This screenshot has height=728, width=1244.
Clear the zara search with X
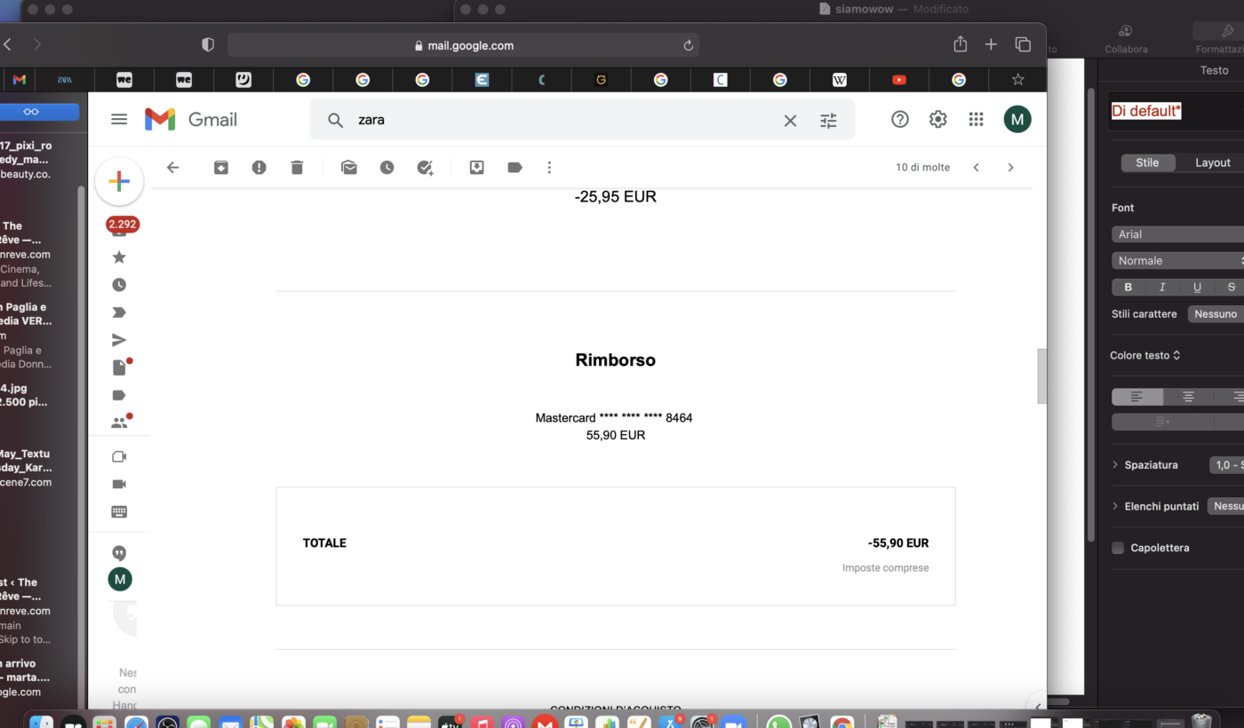tap(790, 120)
